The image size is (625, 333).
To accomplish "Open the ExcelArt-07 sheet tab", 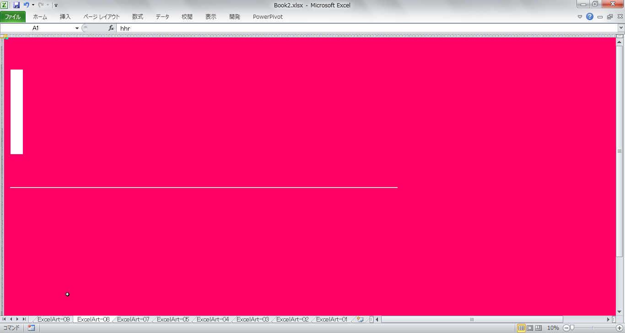I will click(133, 319).
